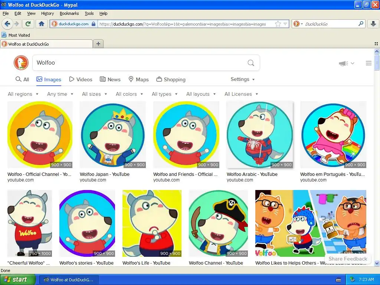The width and height of the screenshot is (380, 285).
Task: Expand the All sizes filter
Action: (x=94, y=94)
